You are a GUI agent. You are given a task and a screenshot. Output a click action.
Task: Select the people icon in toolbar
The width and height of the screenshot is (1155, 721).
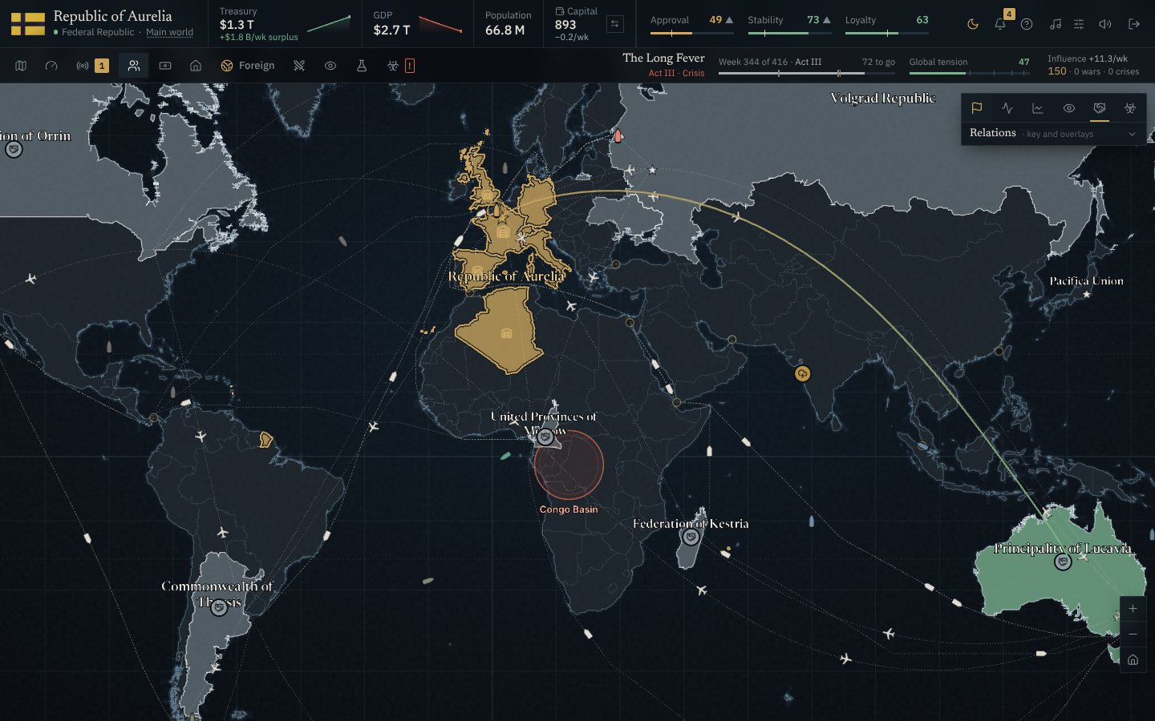[134, 66]
